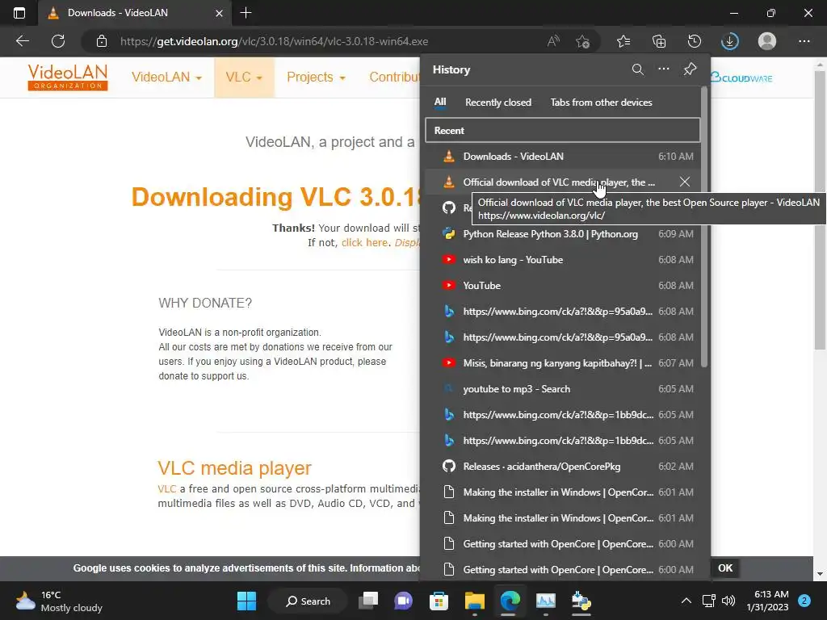The width and height of the screenshot is (827, 620).
Task: Close the Downloads - VideoLAN tab
Action: 220,13
